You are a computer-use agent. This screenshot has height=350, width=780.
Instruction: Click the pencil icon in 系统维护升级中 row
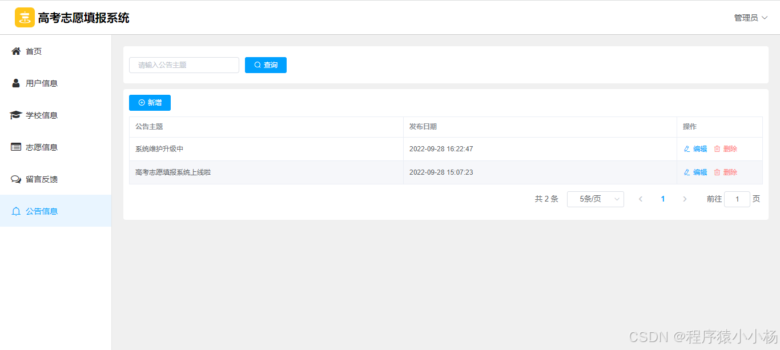[x=687, y=149]
